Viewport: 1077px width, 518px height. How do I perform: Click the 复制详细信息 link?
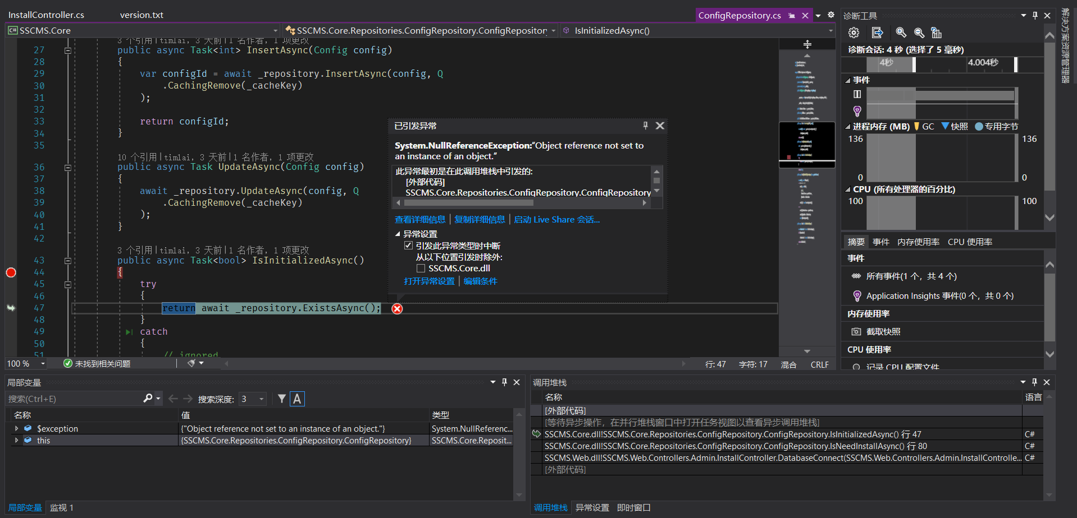click(480, 219)
